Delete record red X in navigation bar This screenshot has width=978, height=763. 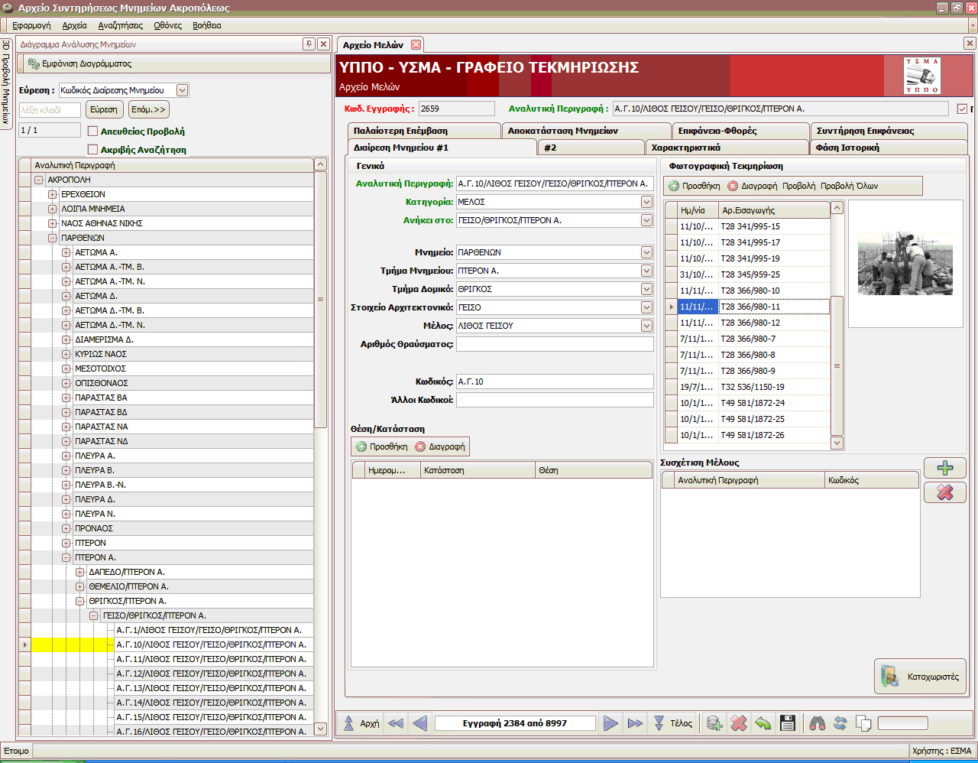click(738, 723)
